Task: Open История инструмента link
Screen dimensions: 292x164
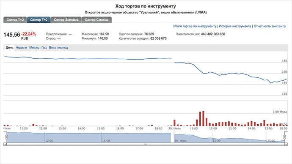Action: pyautogui.click(x=235, y=26)
